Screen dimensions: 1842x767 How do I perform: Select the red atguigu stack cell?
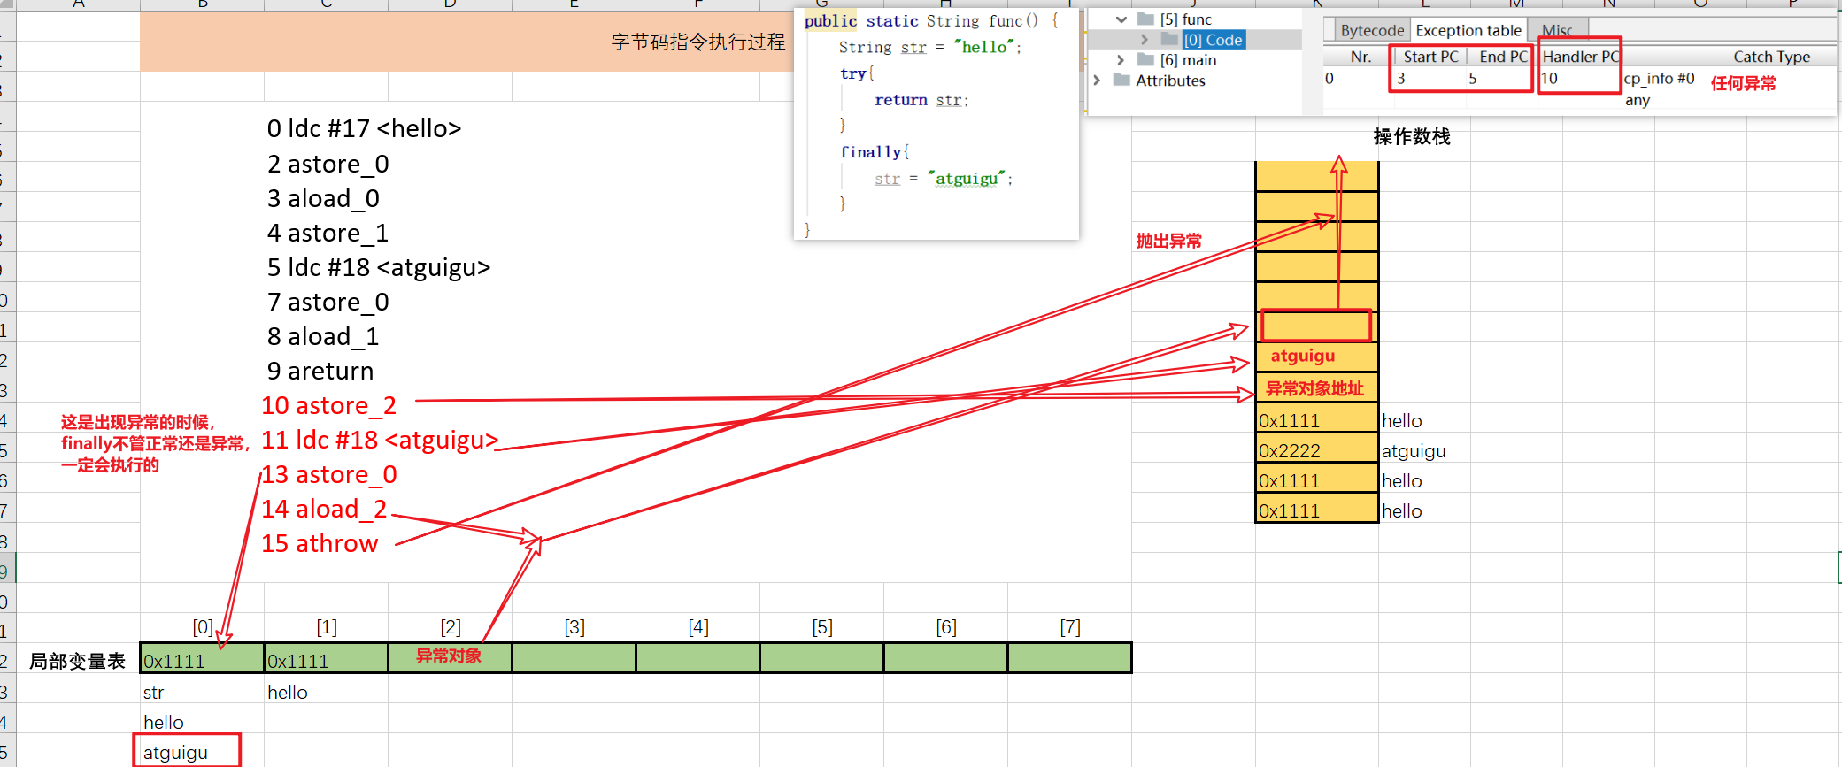[x=1317, y=356]
